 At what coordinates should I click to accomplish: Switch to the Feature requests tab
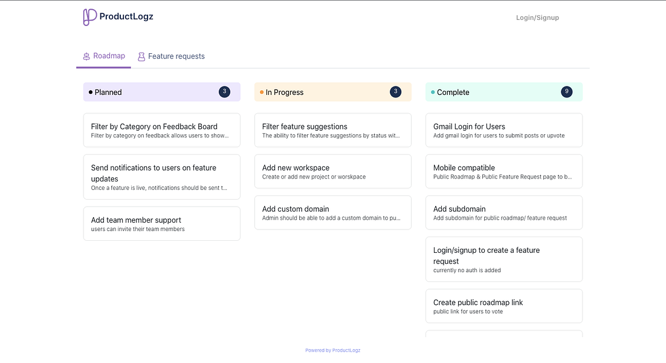[176, 56]
